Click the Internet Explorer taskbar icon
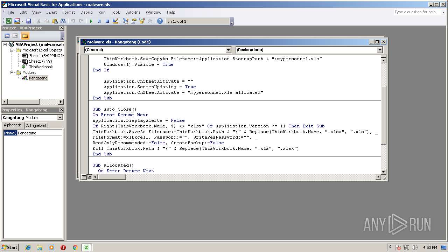Viewport: 448px width, 252px height. click(28, 247)
